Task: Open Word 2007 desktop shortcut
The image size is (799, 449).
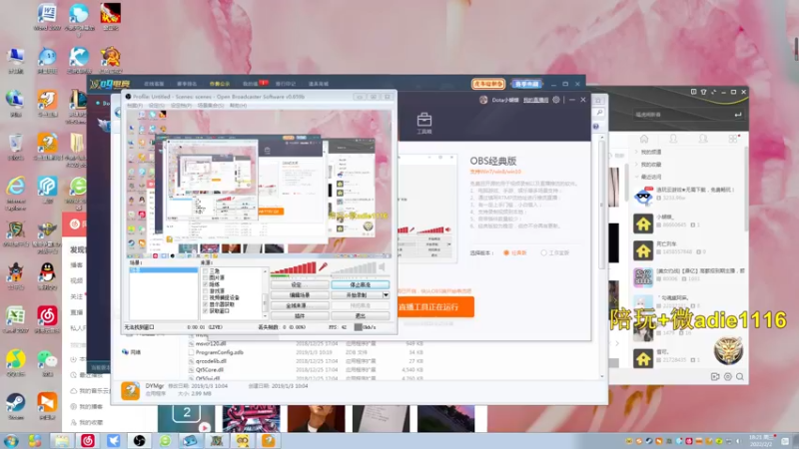Action: [x=47, y=17]
